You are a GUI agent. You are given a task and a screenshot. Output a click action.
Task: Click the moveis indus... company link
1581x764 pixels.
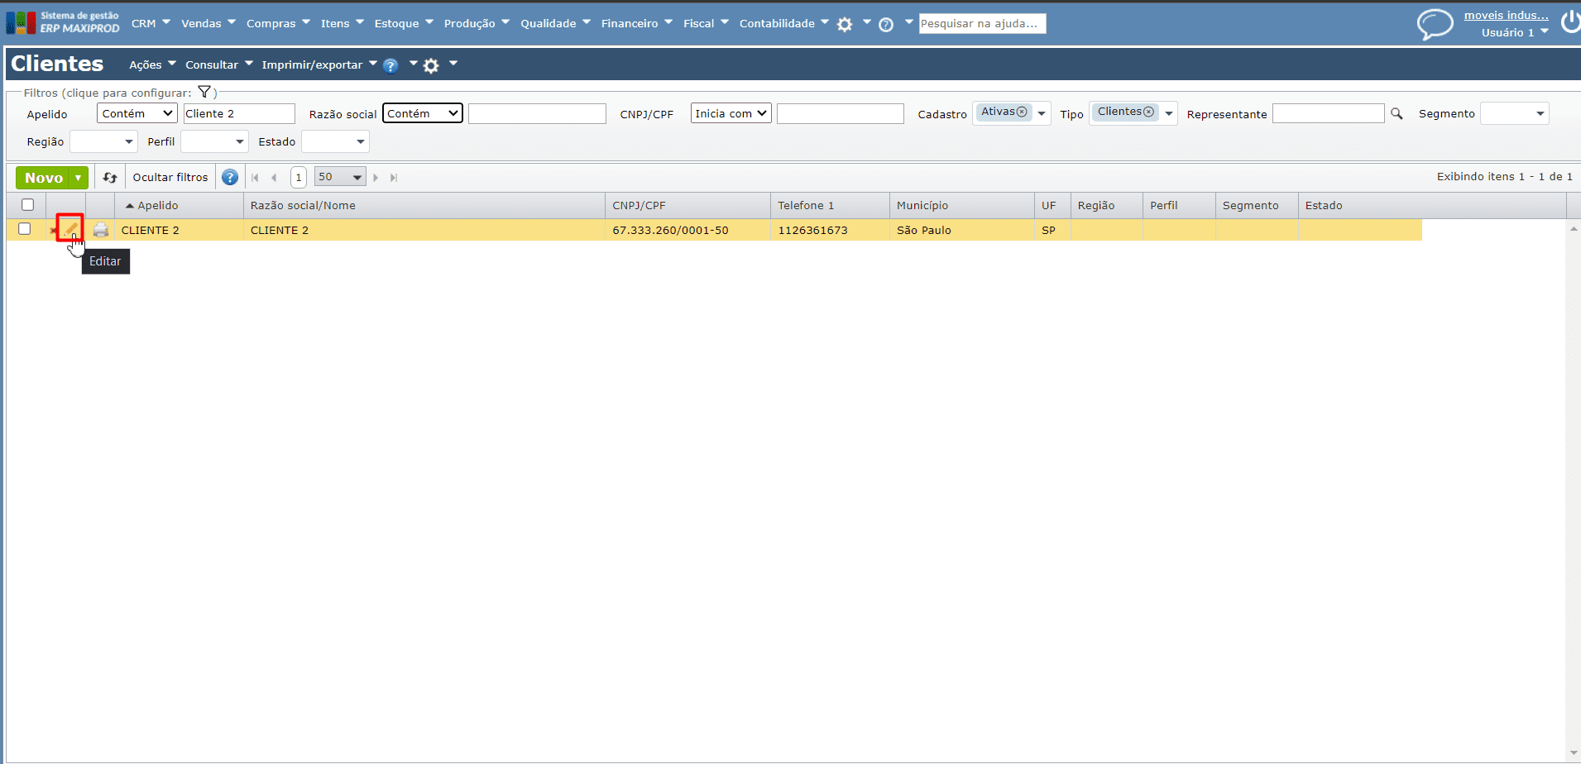point(1506,15)
